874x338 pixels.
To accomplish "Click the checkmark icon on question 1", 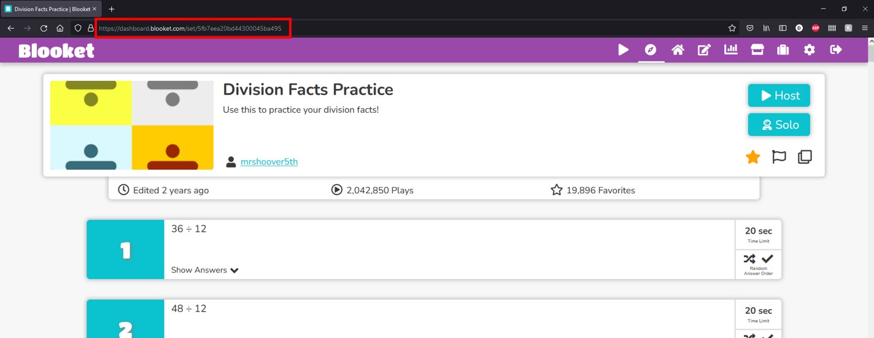I will tap(767, 259).
